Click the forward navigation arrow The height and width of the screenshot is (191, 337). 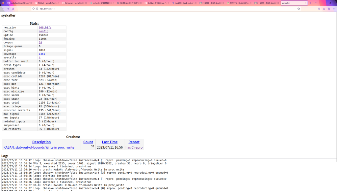coord(8,9)
